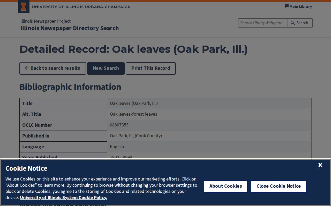Viewport: 331px width, 206px height.
Task: Click the Title value Oak leaves (Oak Park, Ill.)
Action: click(x=134, y=104)
